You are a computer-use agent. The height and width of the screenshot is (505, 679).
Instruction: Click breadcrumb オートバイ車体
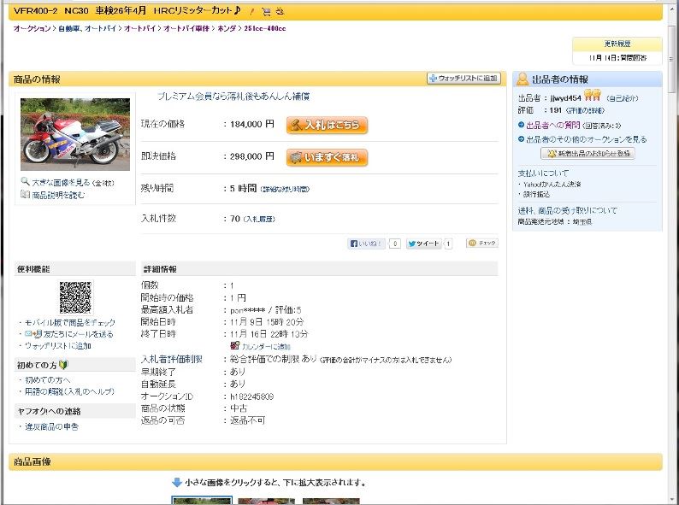point(186,28)
